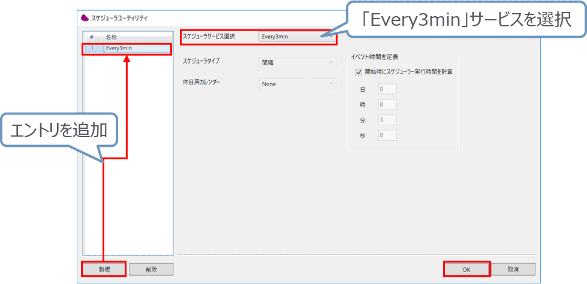Click row number 1 in the list
Viewport: 587px width, 284px height.
pyautogui.click(x=92, y=49)
